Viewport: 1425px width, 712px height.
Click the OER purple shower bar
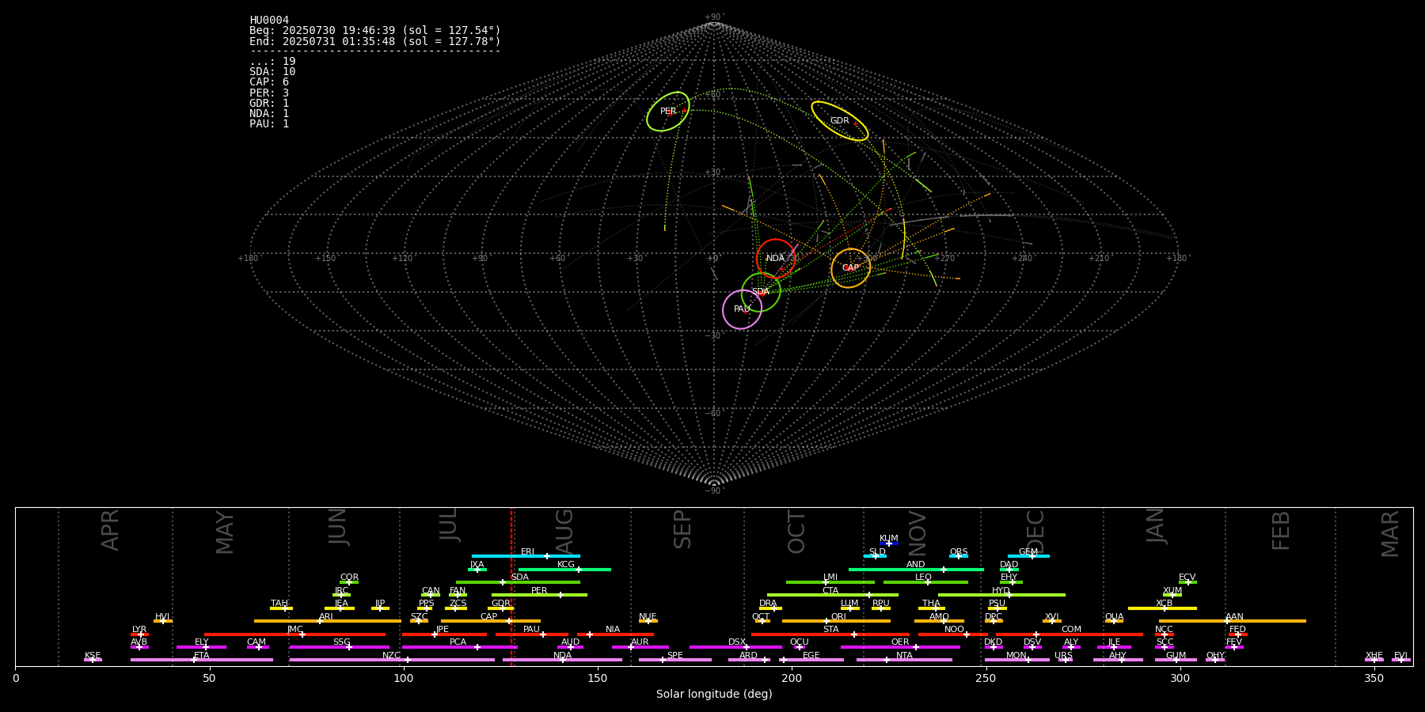point(900,647)
